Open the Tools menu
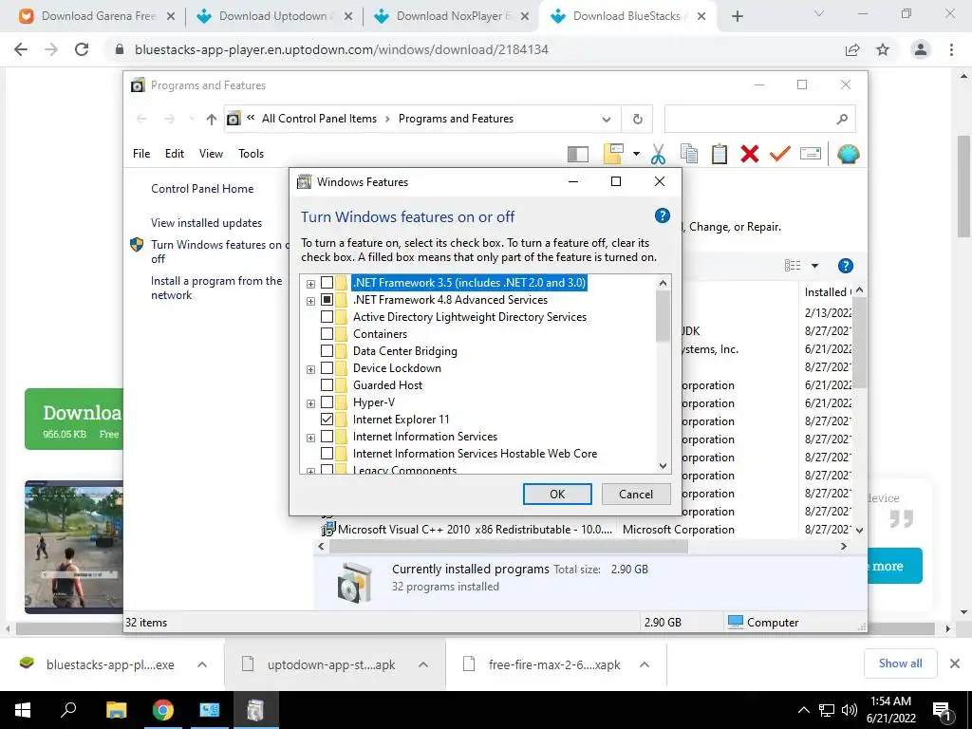Viewport: 972px width, 729px height. (x=251, y=154)
